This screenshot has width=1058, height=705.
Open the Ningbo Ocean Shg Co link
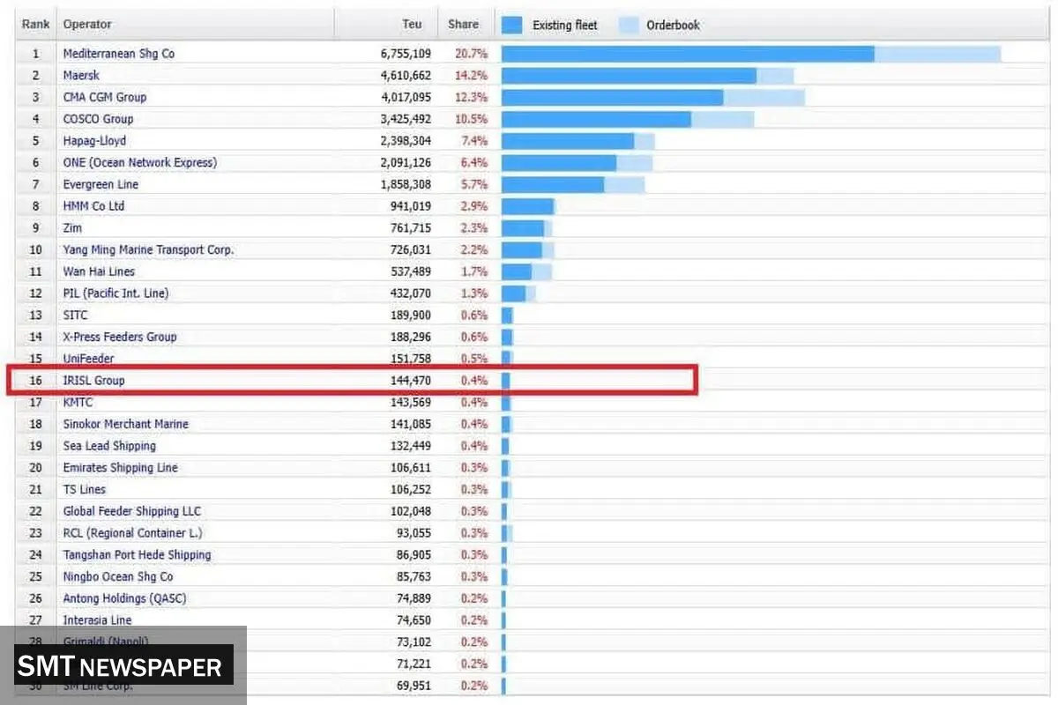coord(118,576)
